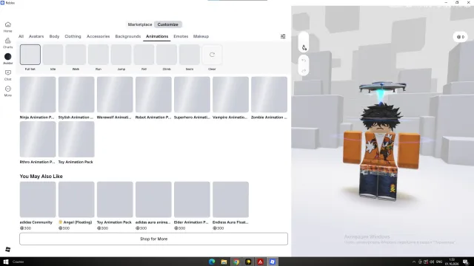Select the Walk animation slot
Screen dimensions: 474x266
[76, 55]
